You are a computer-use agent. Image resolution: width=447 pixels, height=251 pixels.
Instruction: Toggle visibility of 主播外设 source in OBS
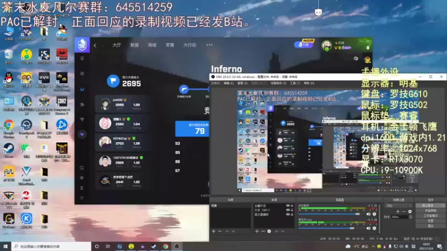click(x=288, y=205)
